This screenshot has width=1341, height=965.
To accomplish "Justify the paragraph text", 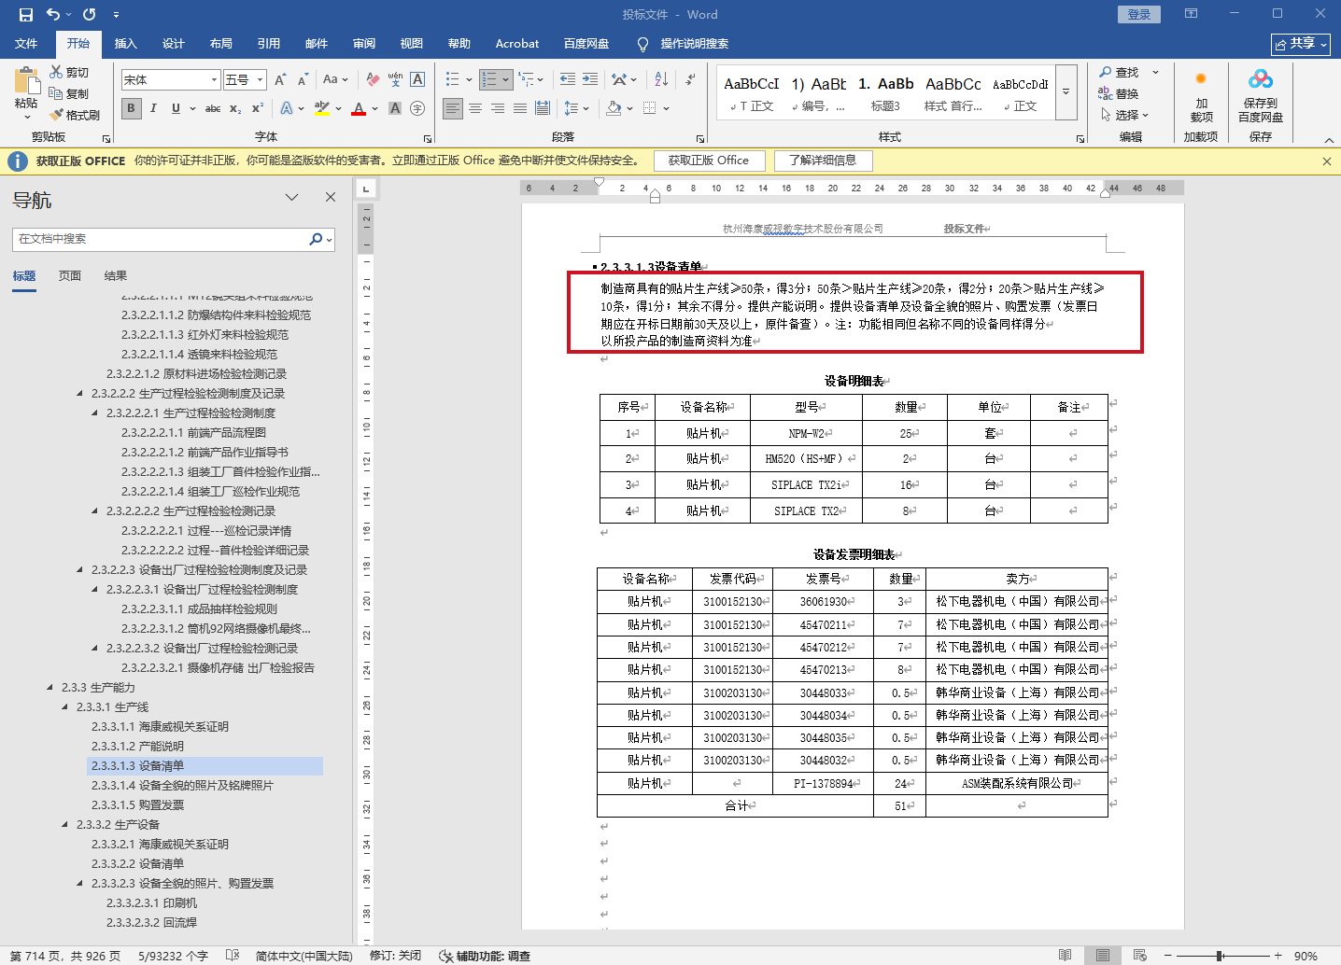I will [520, 108].
